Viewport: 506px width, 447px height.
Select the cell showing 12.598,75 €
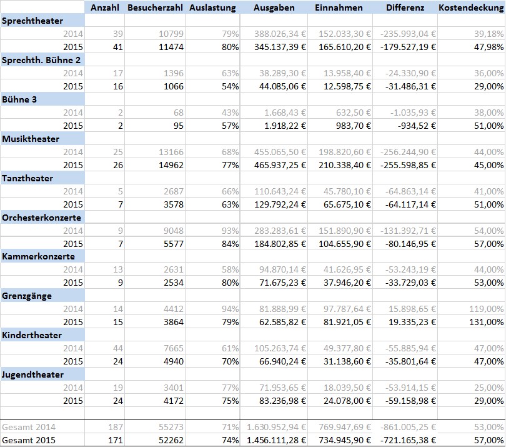[x=340, y=86]
